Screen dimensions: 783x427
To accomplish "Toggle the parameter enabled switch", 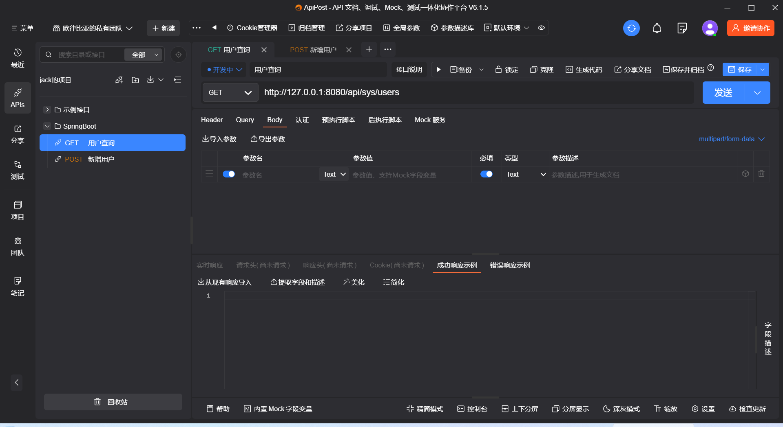I will (229, 174).
